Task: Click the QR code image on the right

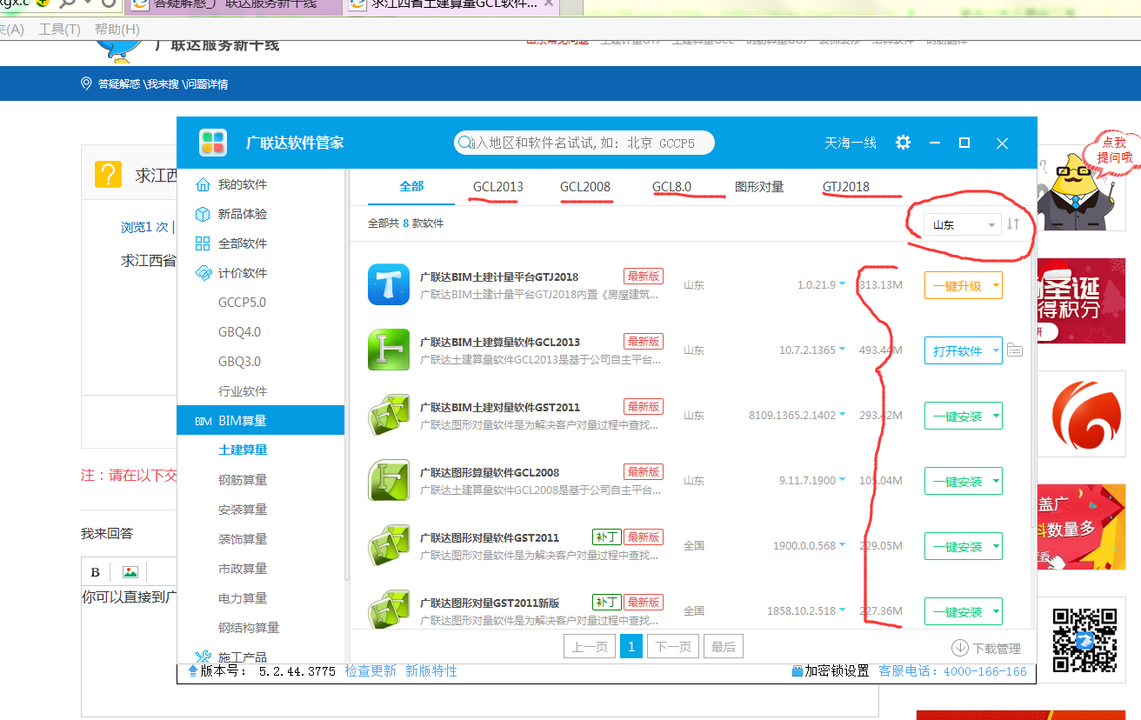Action: [1085, 640]
